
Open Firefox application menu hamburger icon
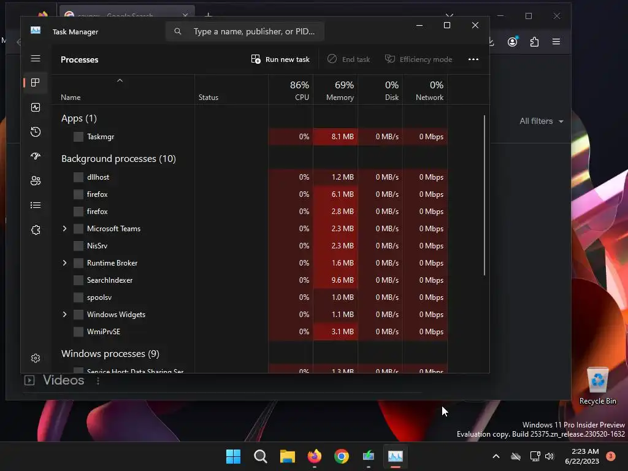[556, 42]
